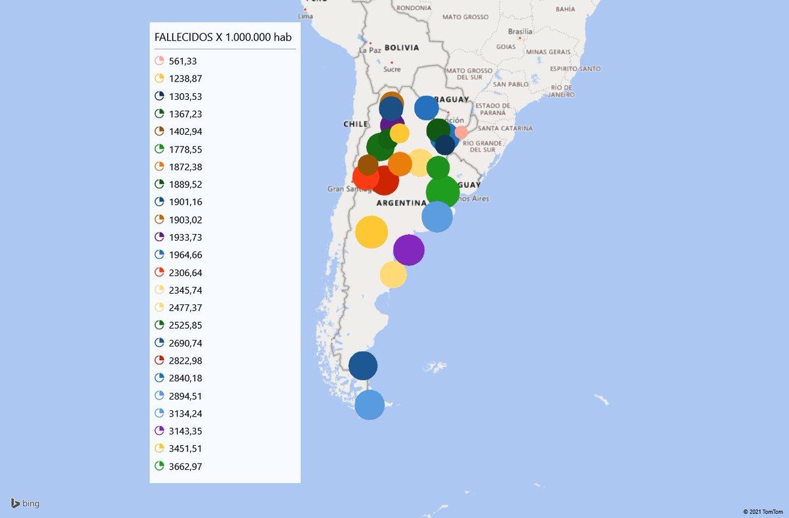The height and width of the screenshot is (518, 789).
Task: Click the large green bubble by the Buenos Aires label
Action: coord(443,192)
